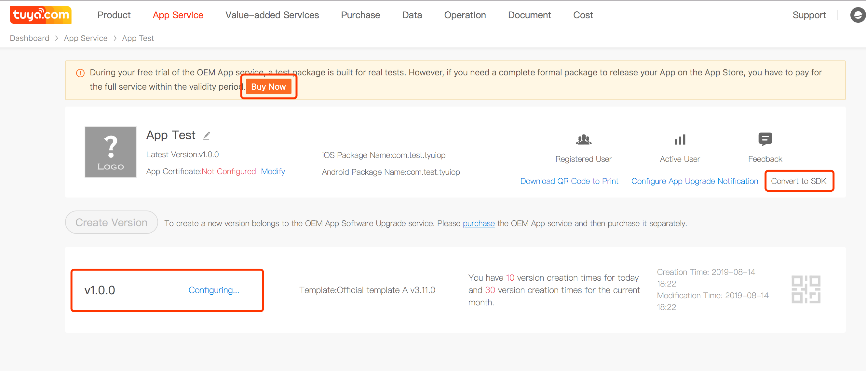Click the Configuring... link for v1.0.0
The height and width of the screenshot is (371, 866).
pos(214,290)
